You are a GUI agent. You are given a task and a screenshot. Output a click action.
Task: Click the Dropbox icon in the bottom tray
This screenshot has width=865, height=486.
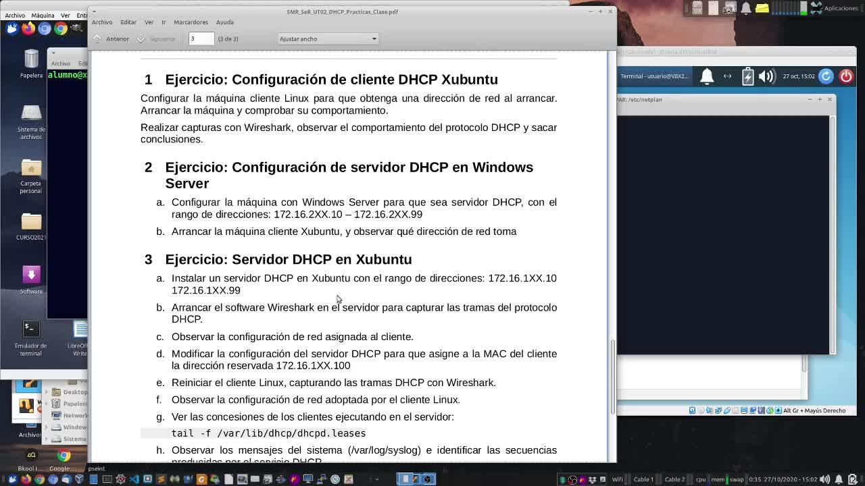pyautogui.click(x=592, y=479)
